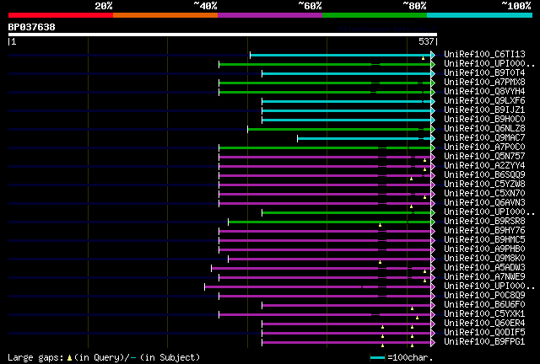Viewport: 540px width, 364px height.
Task: Select hit label UniRef100_Q6NLZ8
Action: tap(484, 129)
